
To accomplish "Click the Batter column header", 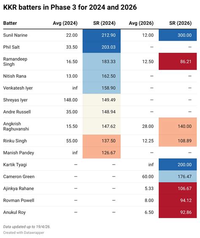I will click(10, 23).
